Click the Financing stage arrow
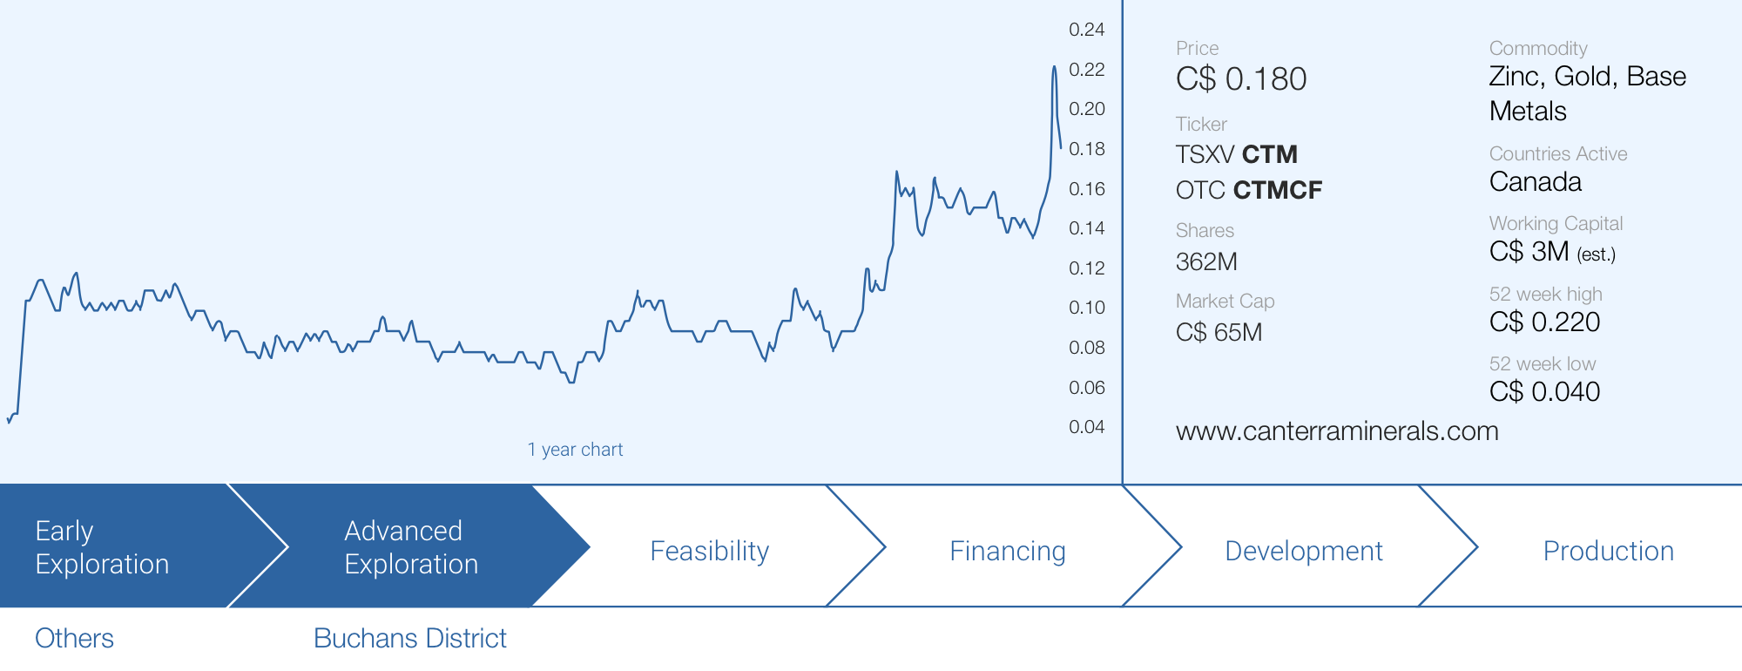Image resolution: width=1742 pixels, height=671 pixels. coord(1007,551)
